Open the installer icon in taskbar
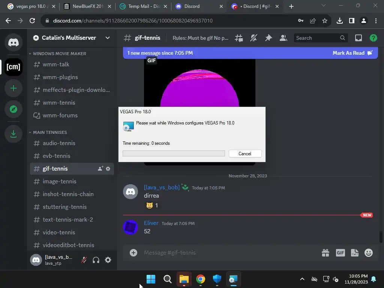The width and height of the screenshot is (384, 288). point(233,279)
